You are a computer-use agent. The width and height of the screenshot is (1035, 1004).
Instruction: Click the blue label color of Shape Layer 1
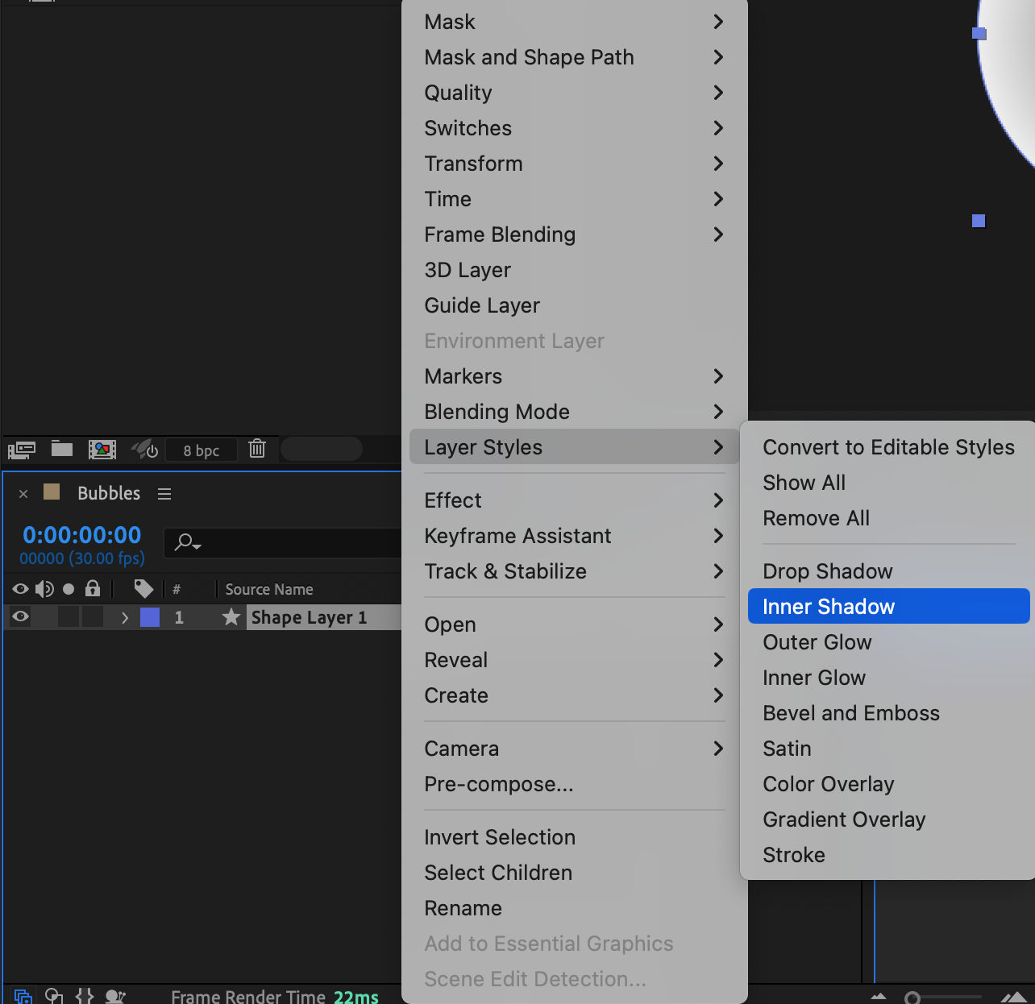point(150,618)
